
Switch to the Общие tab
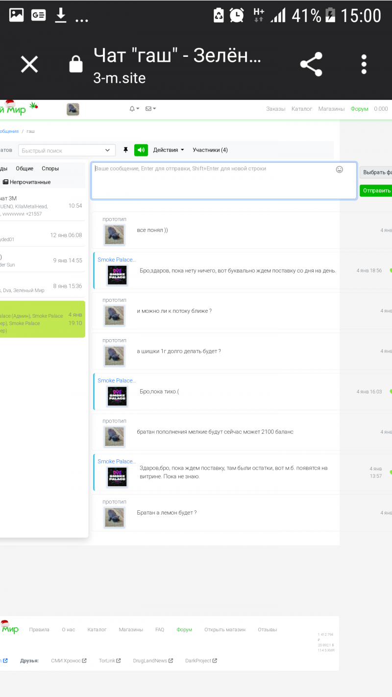24,169
